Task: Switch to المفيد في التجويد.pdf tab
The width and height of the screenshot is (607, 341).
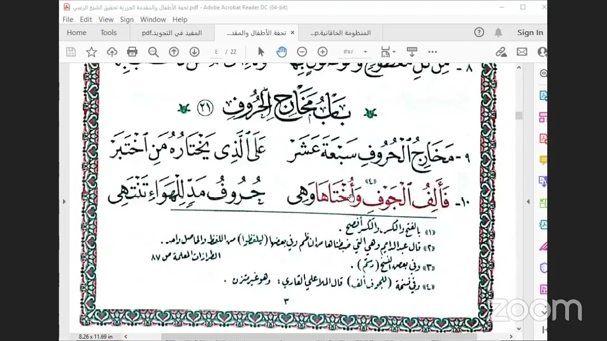Action: 172,33
